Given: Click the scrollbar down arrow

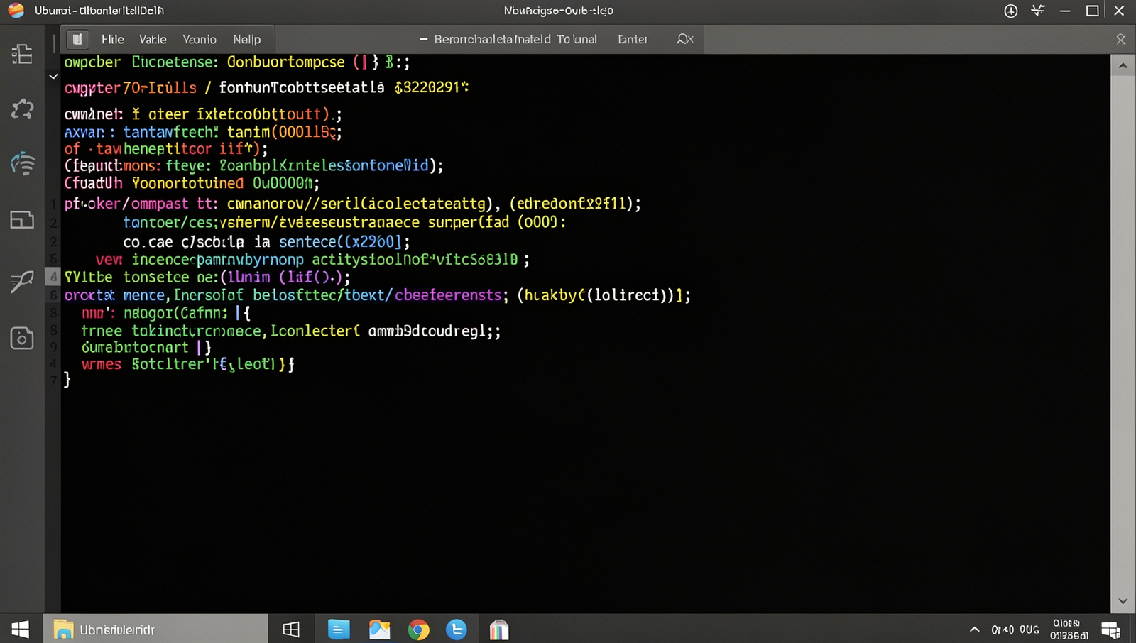Looking at the screenshot, I should click(1123, 601).
